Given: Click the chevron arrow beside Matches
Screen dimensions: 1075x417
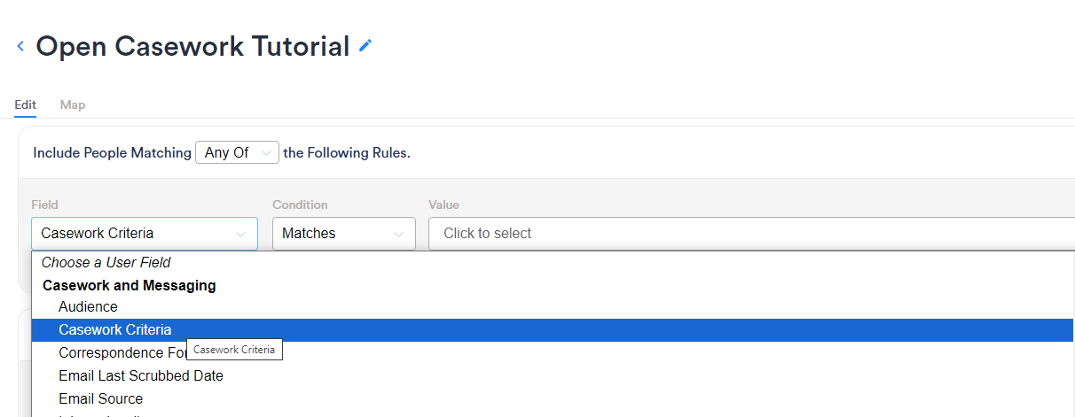Looking at the screenshot, I should 398,235.
